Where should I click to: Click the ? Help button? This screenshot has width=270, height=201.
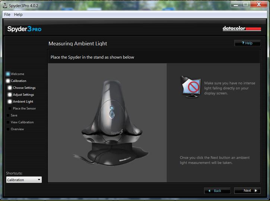(247, 43)
